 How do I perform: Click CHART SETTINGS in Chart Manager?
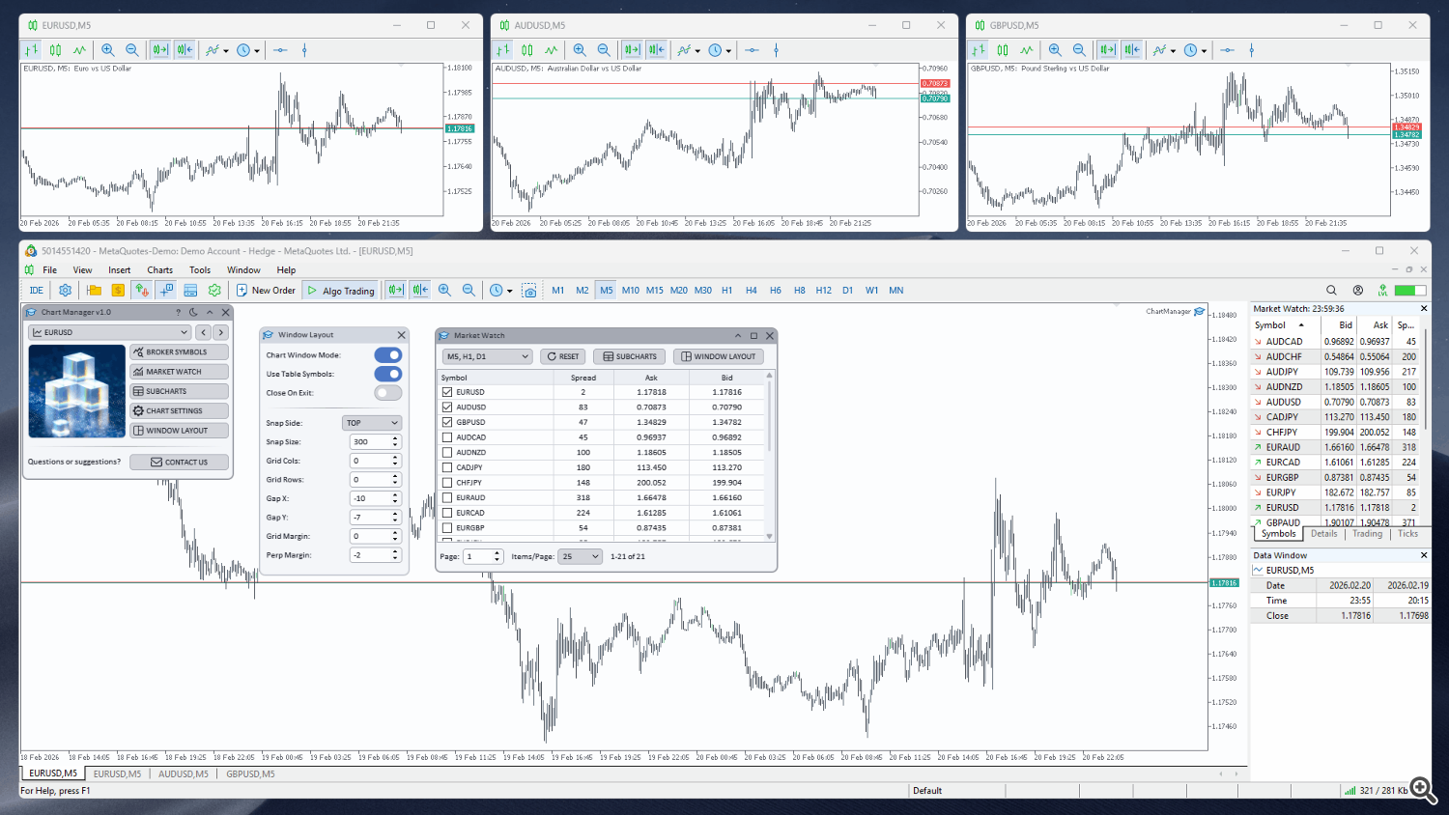(180, 411)
